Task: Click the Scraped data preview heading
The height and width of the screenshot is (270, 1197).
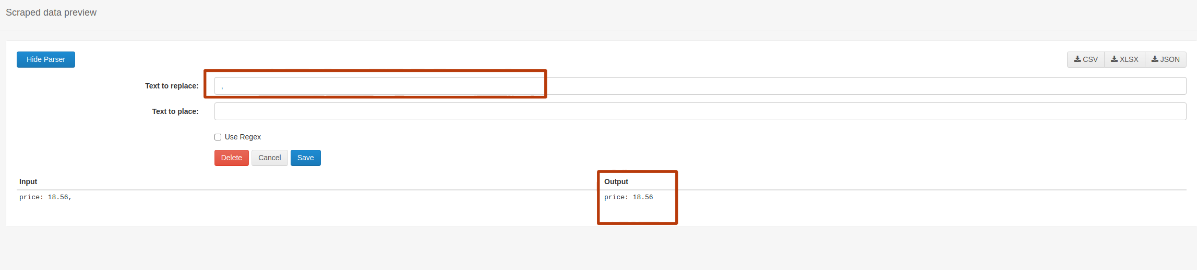Action: [x=51, y=12]
